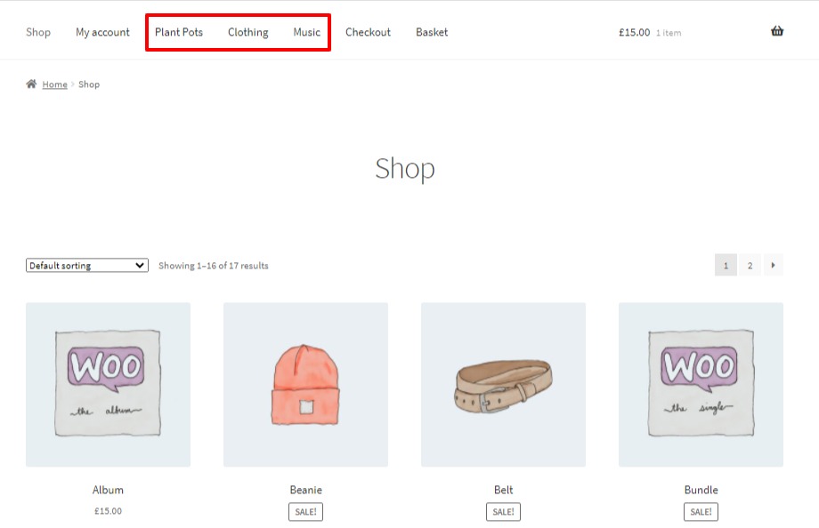Select page 1 in the pagination

click(x=726, y=265)
